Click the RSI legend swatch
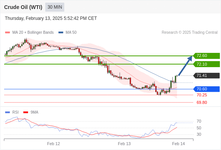Screen dimensions: 221x150 coord(7,112)
